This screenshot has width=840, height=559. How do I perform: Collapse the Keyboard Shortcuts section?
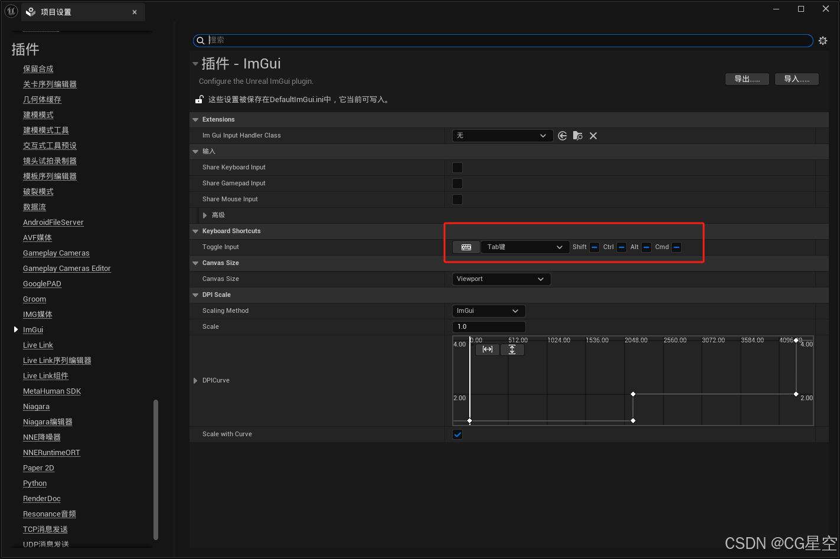[195, 231]
